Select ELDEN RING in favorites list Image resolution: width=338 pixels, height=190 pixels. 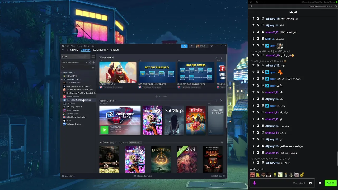72,76
